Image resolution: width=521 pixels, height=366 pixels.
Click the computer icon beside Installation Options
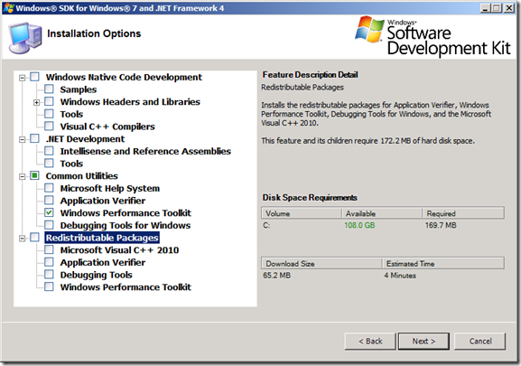(25, 38)
